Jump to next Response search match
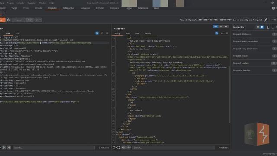This screenshot has width=277, height=156. pos(129,147)
